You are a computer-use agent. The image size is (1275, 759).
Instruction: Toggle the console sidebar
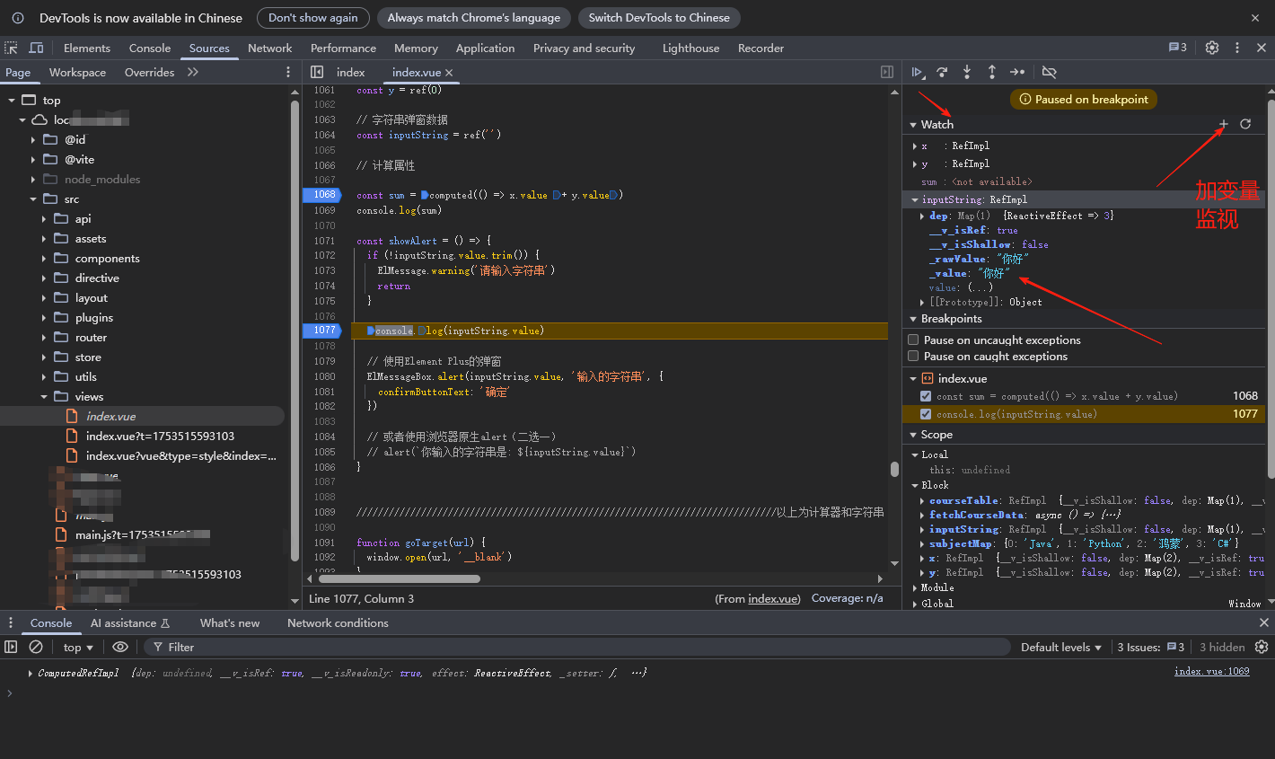[x=11, y=647]
